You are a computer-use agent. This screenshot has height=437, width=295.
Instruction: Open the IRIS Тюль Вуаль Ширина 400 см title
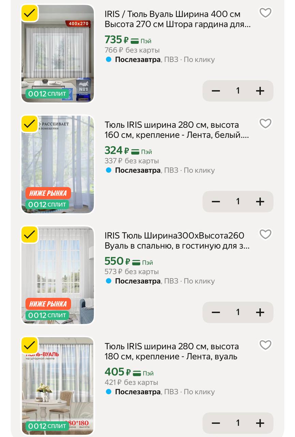(177, 19)
